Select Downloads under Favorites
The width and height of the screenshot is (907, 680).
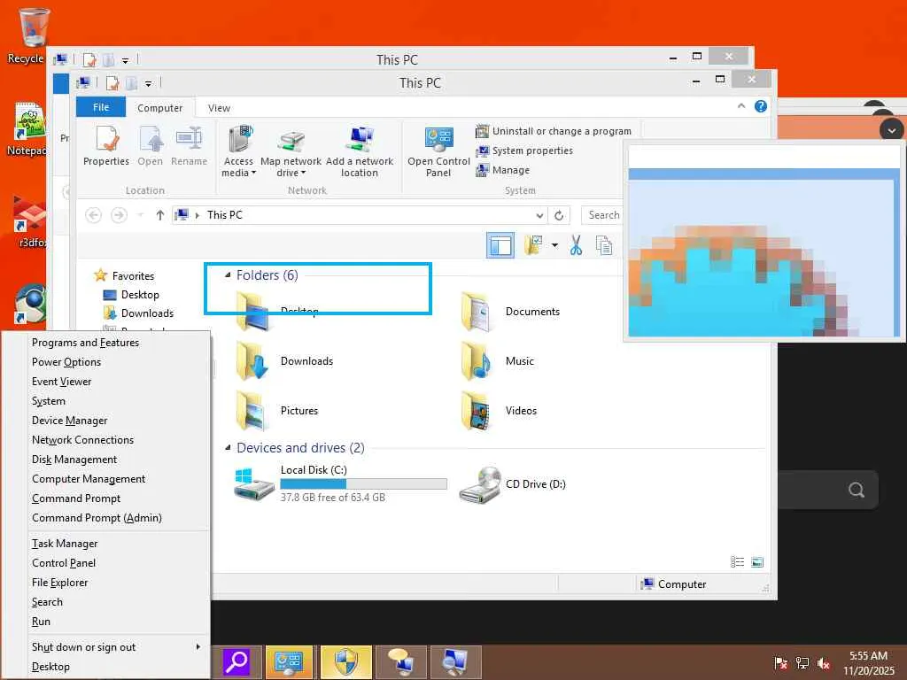click(147, 313)
